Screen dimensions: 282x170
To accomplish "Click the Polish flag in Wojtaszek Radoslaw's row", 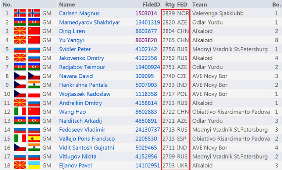I will click(x=34, y=94).
